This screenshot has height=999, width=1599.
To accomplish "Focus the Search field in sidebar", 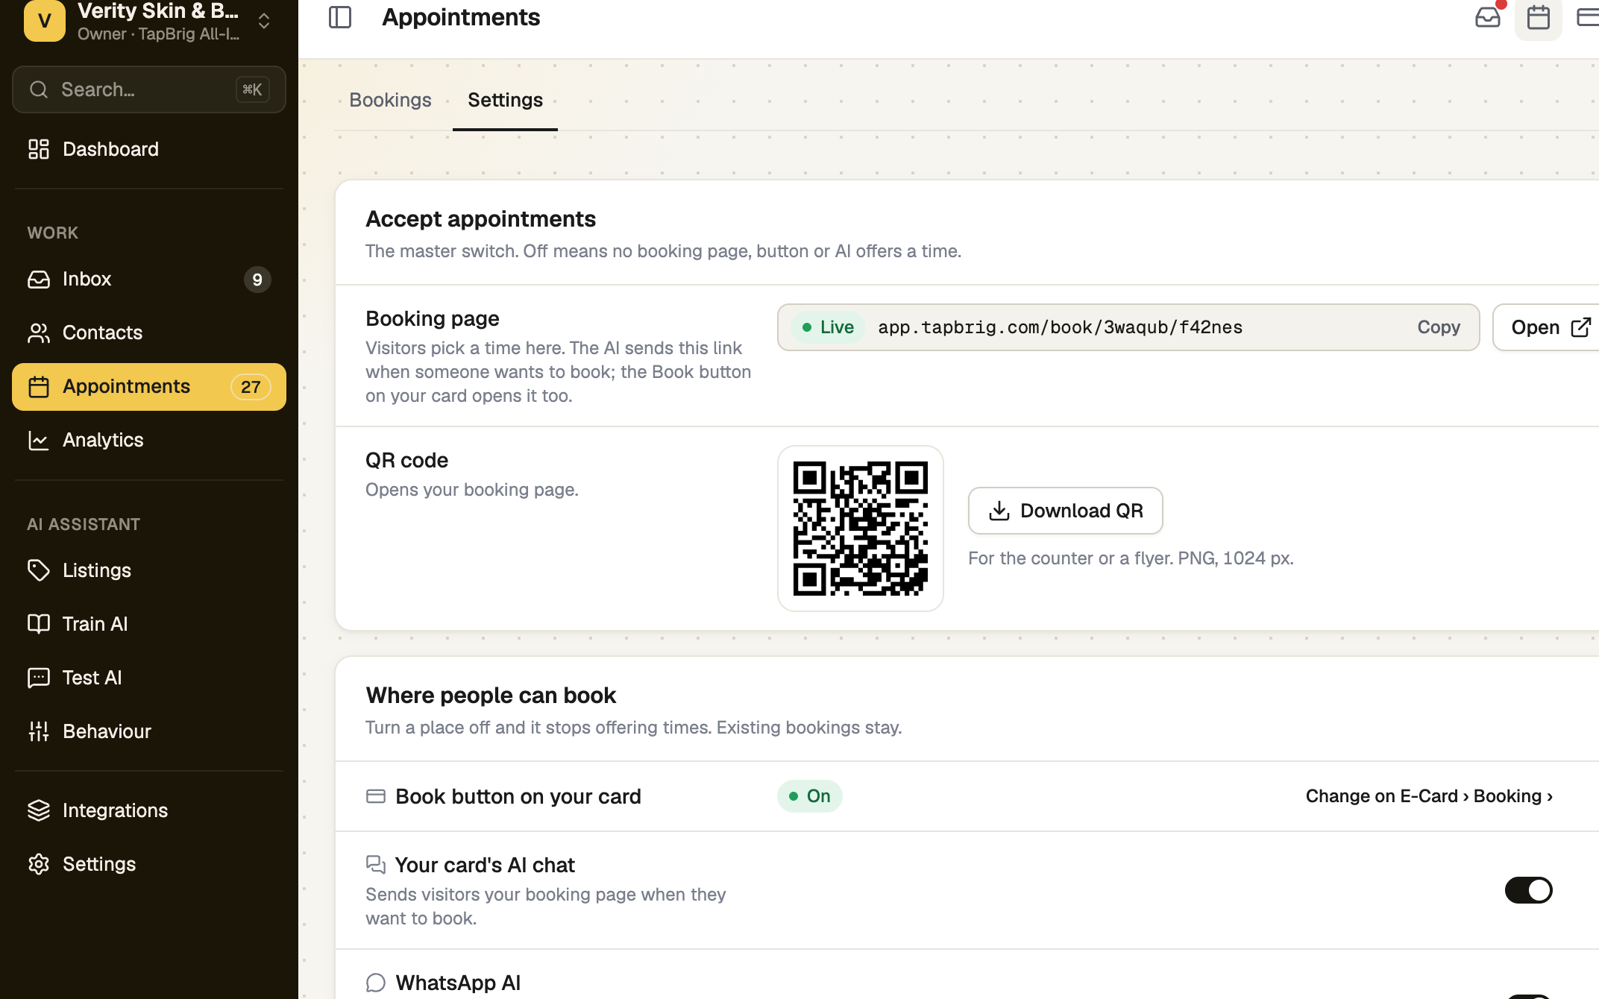I will (149, 89).
